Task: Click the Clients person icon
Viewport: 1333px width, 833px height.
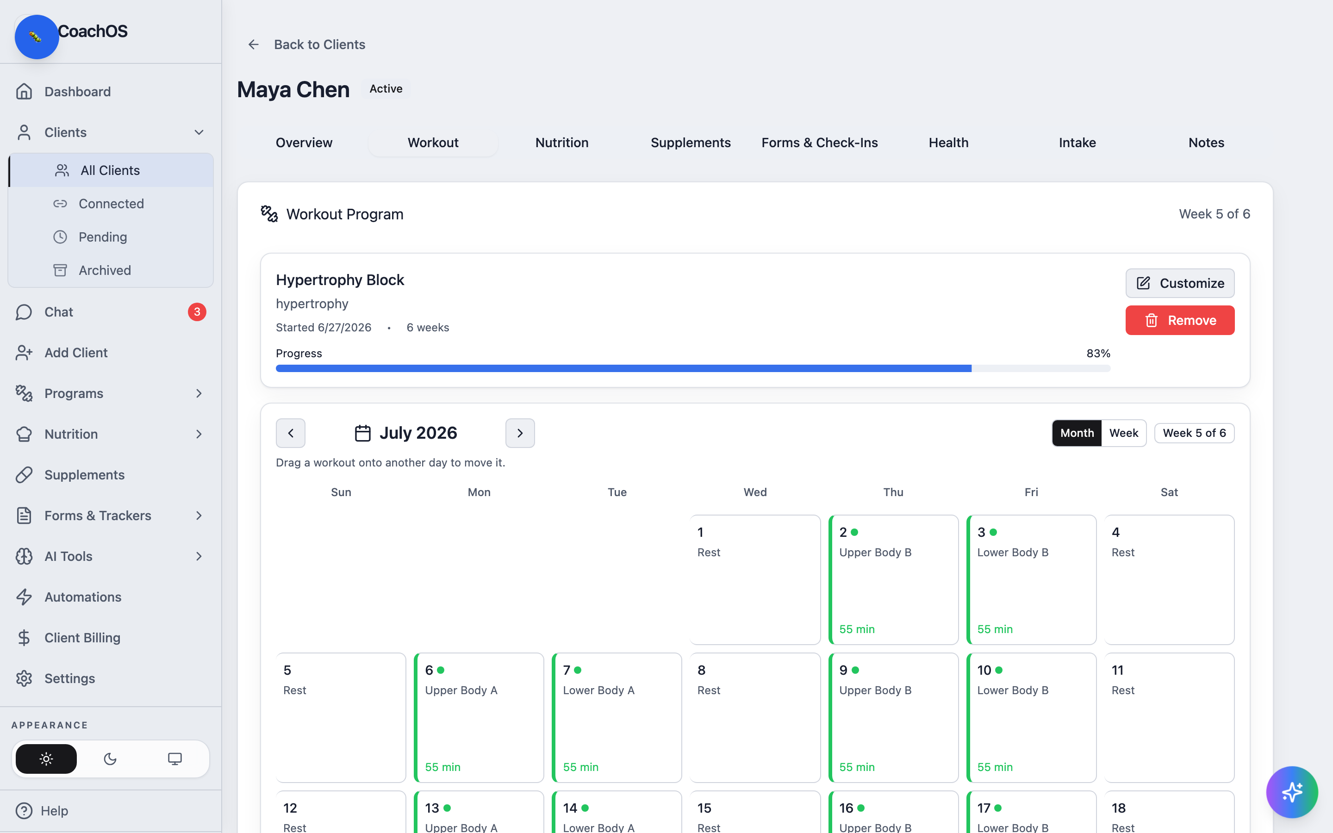Action: point(24,132)
